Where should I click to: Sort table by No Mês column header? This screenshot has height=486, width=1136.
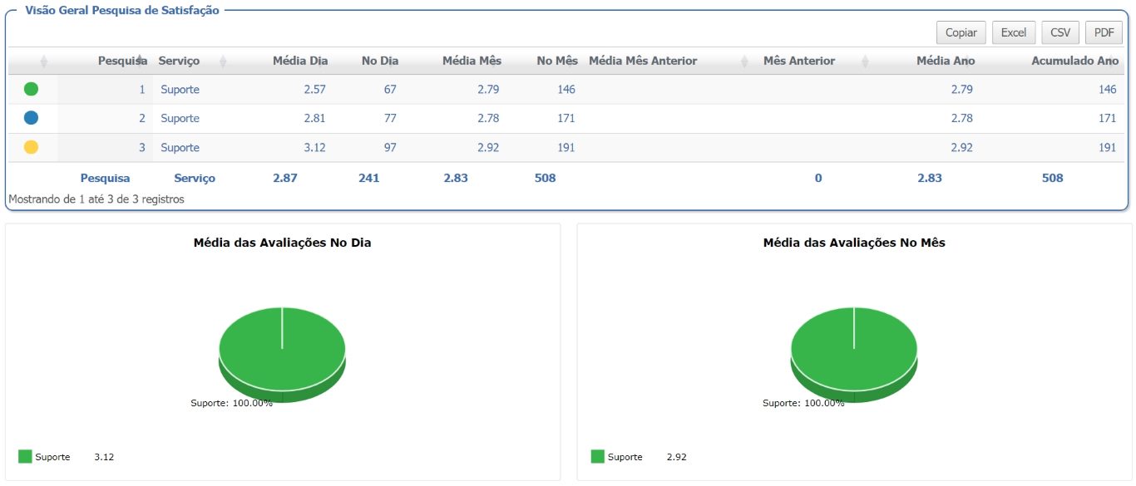[557, 61]
